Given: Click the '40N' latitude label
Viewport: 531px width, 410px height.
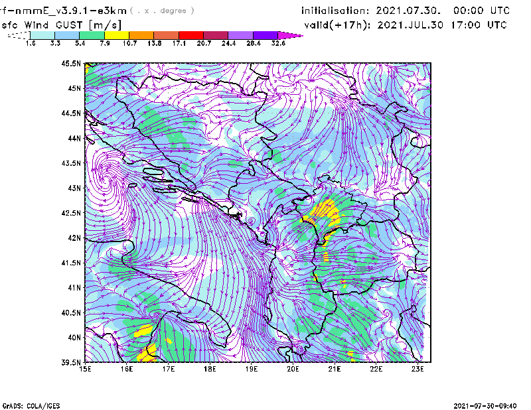Looking at the screenshot, I should [74, 338].
